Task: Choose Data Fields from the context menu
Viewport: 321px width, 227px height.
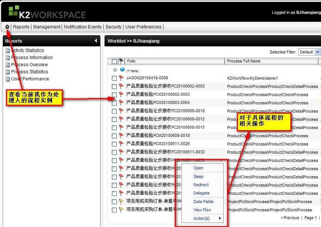Action: pyautogui.click(x=204, y=202)
